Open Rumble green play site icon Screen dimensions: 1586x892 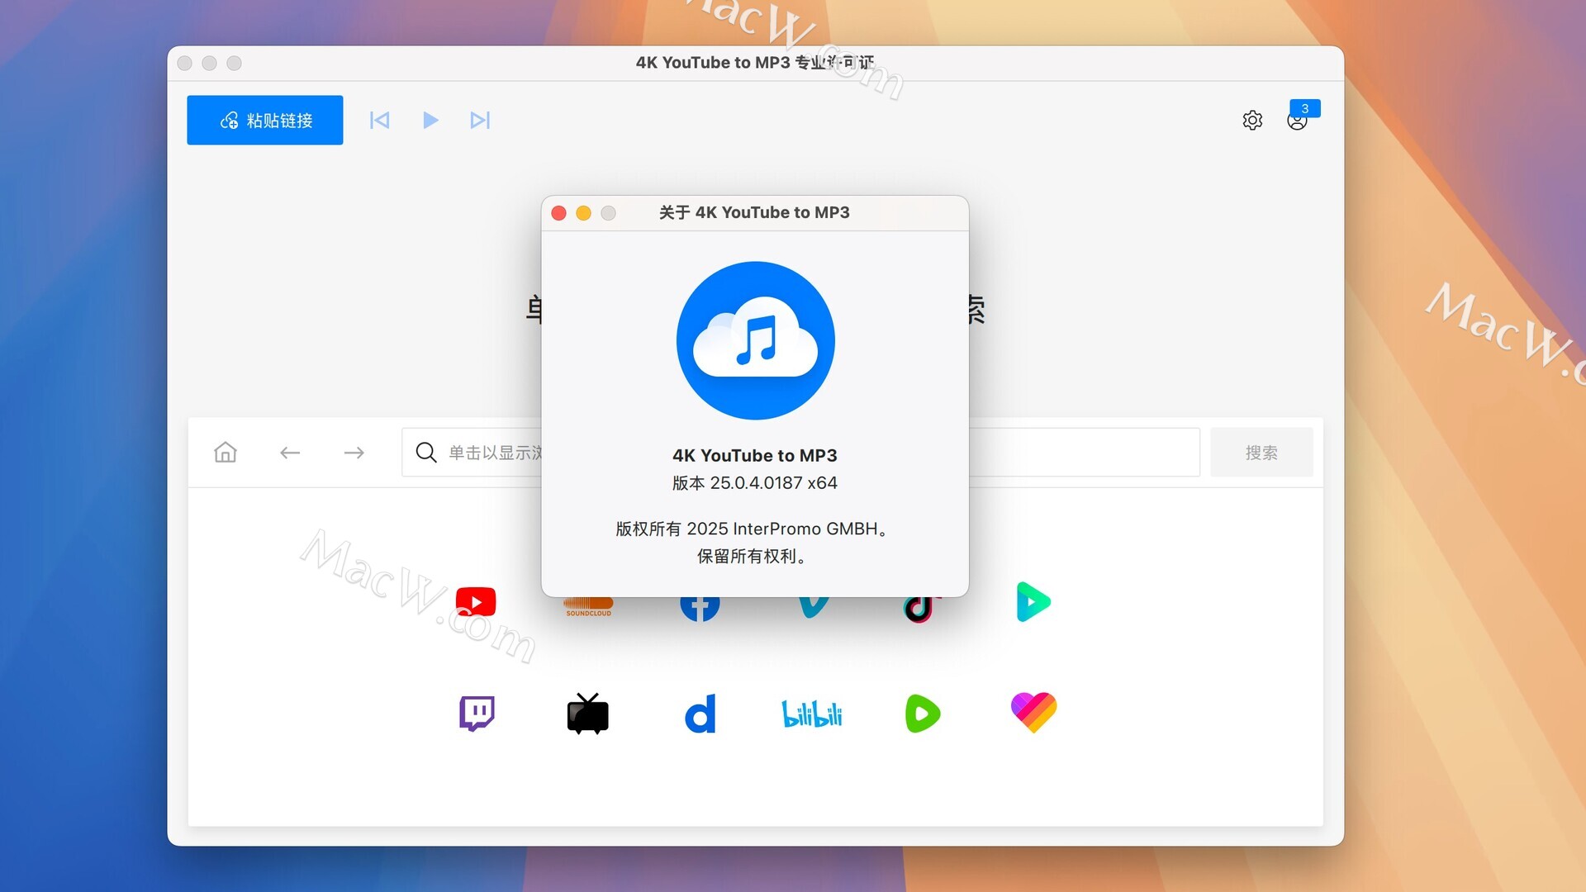coord(922,714)
